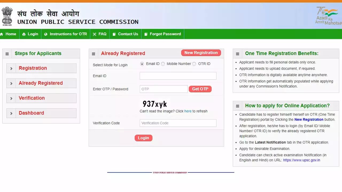
Task: Expand the Registration step
Action: 41,68
